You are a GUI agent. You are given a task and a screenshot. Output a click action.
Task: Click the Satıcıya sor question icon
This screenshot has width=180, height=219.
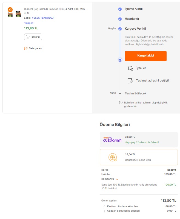point(26,48)
